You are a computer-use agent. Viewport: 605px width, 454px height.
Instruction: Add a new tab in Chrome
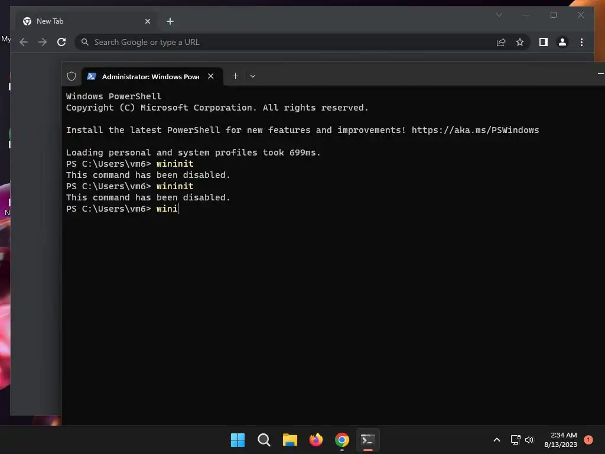click(170, 21)
